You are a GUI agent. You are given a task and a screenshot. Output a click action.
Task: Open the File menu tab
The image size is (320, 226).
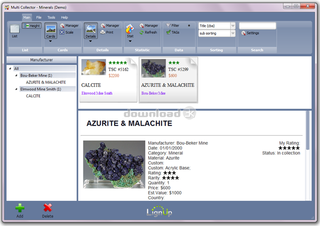pyautogui.click(x=39, y=17)
